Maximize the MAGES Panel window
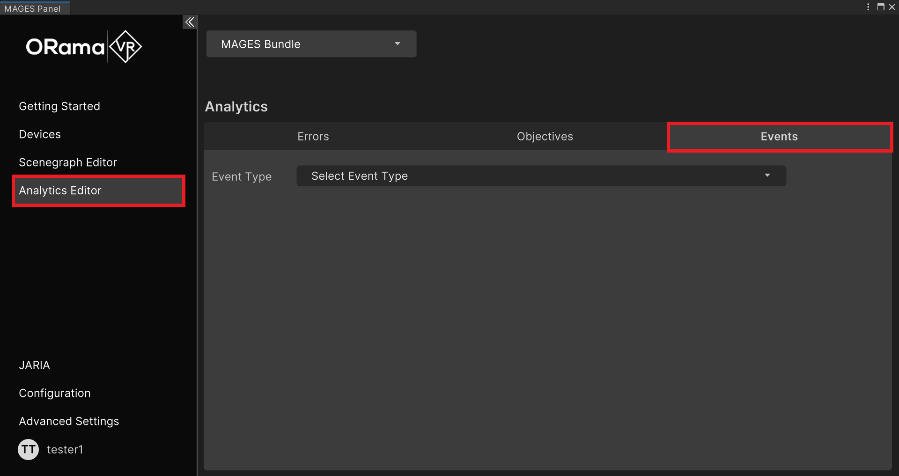 point(880,7)
